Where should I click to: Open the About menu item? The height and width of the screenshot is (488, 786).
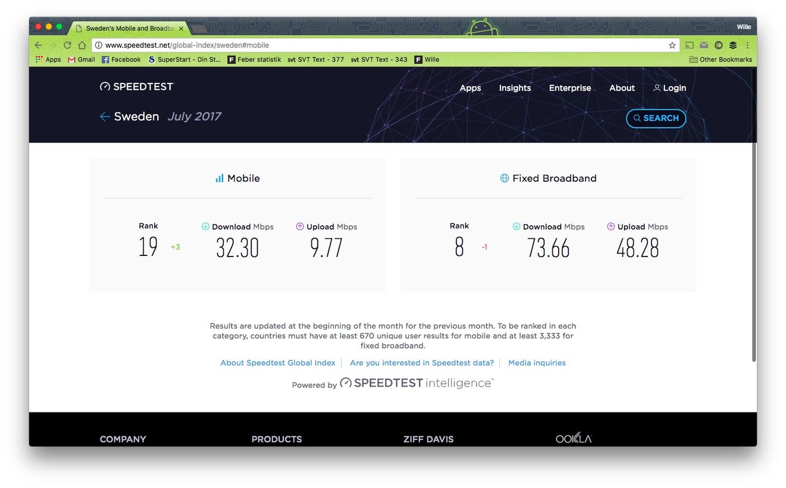(x=622, y=88)
